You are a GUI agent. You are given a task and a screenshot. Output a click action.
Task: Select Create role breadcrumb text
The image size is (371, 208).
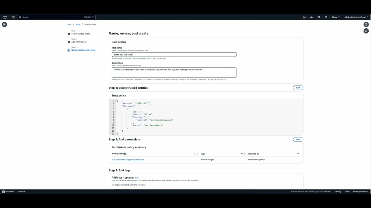(90, 25)
